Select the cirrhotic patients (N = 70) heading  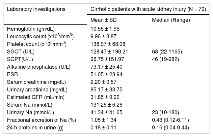(148, 10)
